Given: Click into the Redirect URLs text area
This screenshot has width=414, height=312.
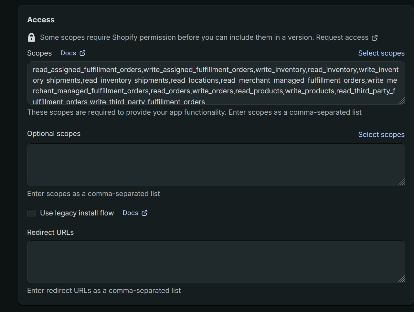Looking at the screenshot, I should click(216, 261).
